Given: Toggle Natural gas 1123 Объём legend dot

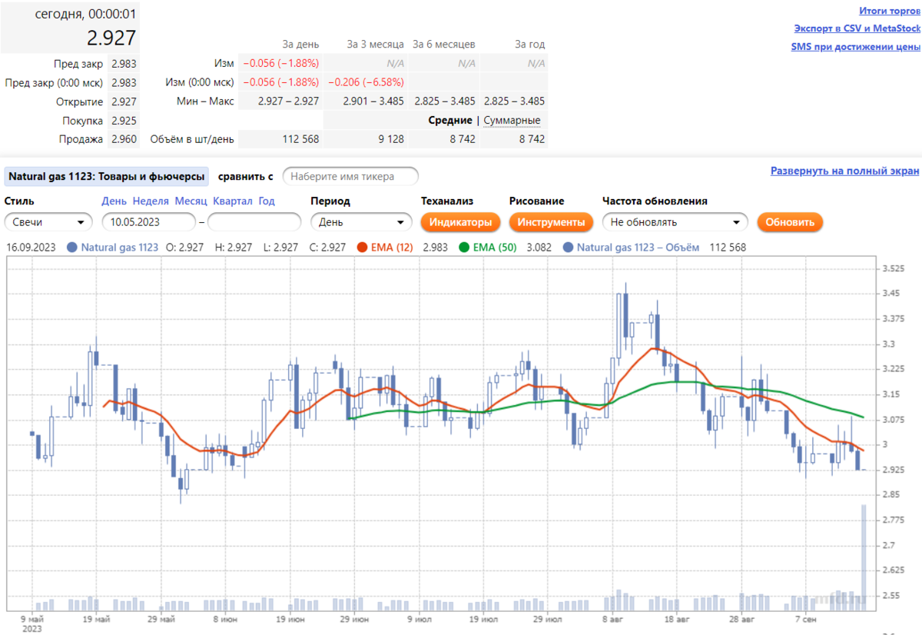Looking at the screenshot, I should (568, 248).
